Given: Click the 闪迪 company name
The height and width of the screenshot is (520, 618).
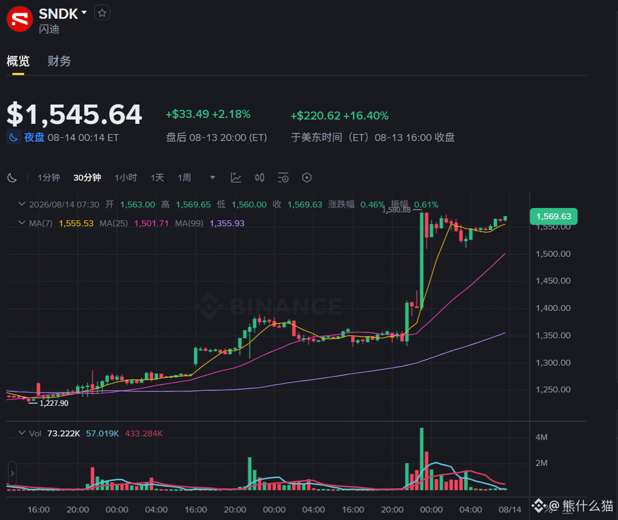Looking at the screenshot, I should point(49,29).
